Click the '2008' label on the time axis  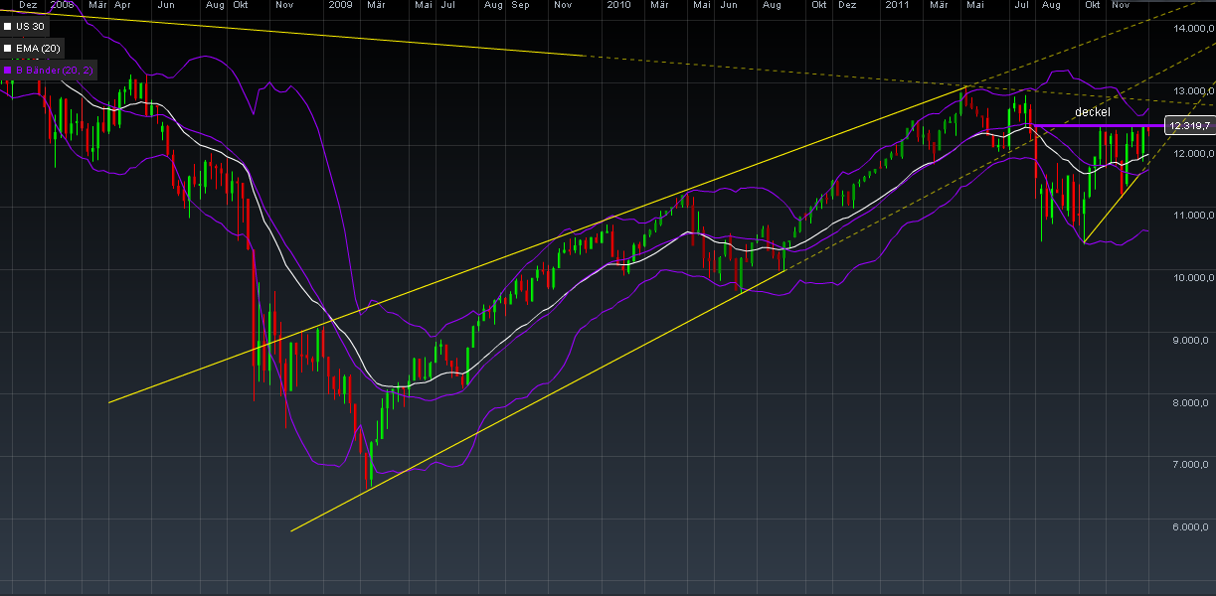[x=62, y=5]
